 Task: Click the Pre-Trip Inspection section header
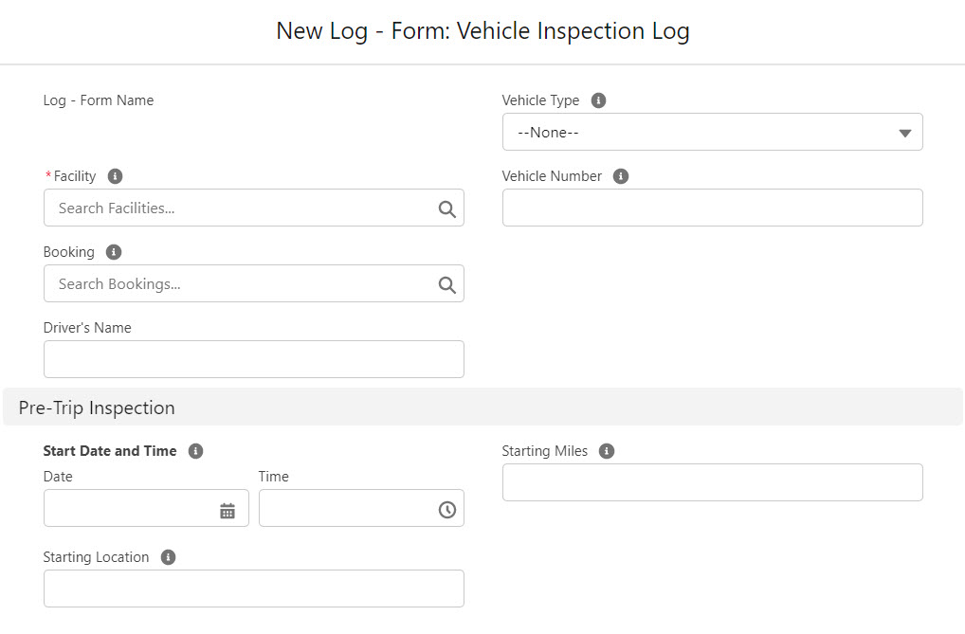[x=96, y=408]
